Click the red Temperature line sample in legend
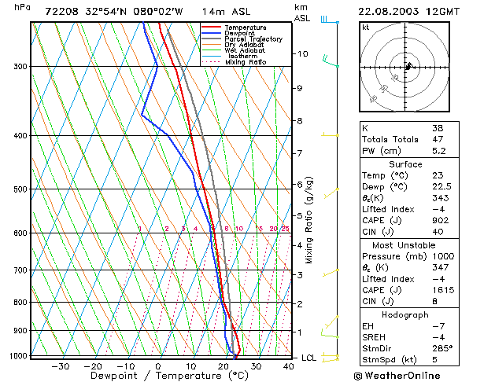This screenshot has height=382, width=495. (x=211, y=27)
